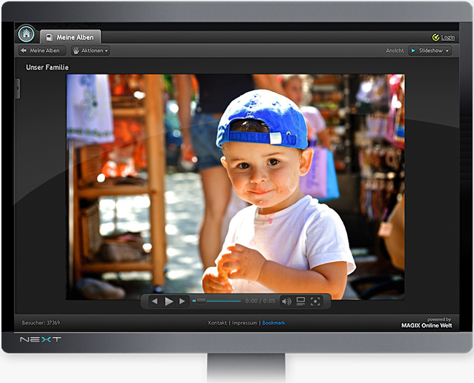Expand the collapsed left side panel
The height and width of the screenshot is (383, 474).
coord(18,88)
